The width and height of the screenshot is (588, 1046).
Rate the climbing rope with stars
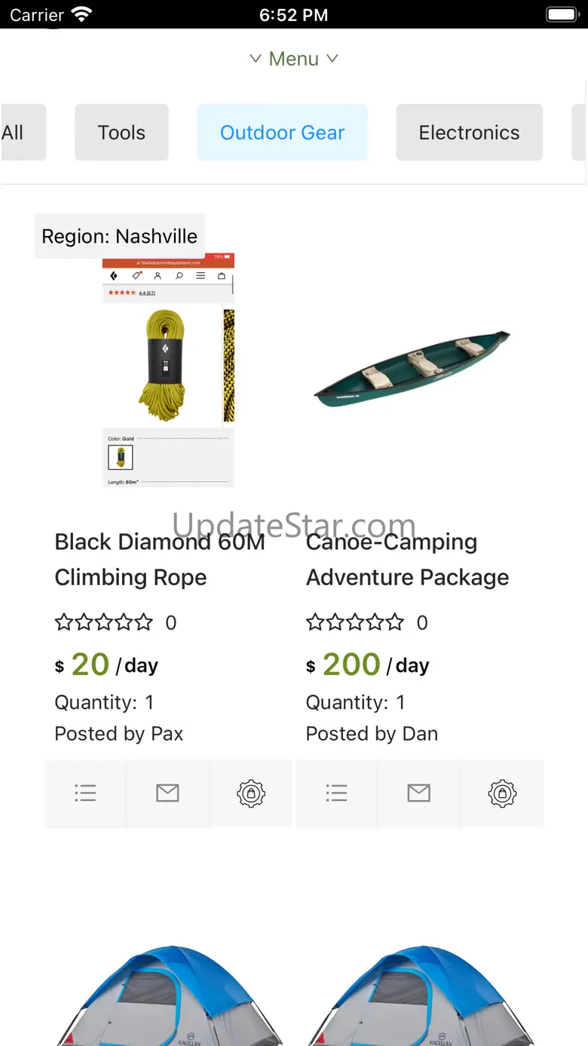(x=104, y=623)
